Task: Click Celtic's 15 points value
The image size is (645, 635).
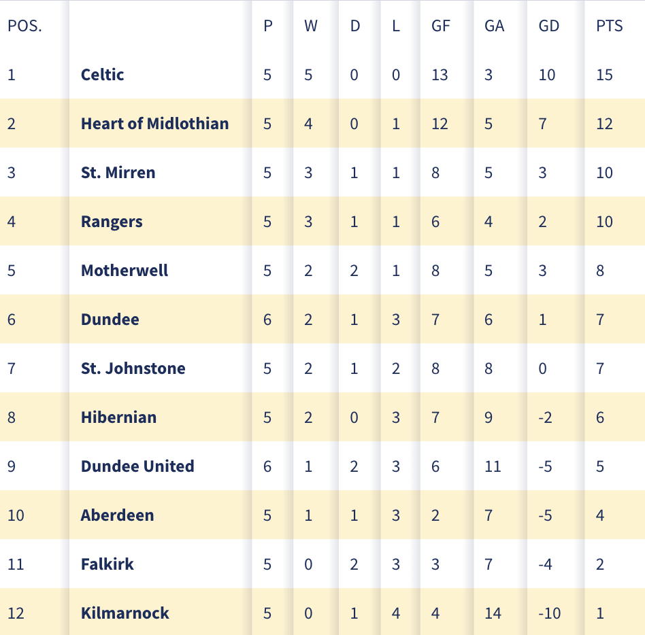Action: pyautogui.click(x=604, y=75)
